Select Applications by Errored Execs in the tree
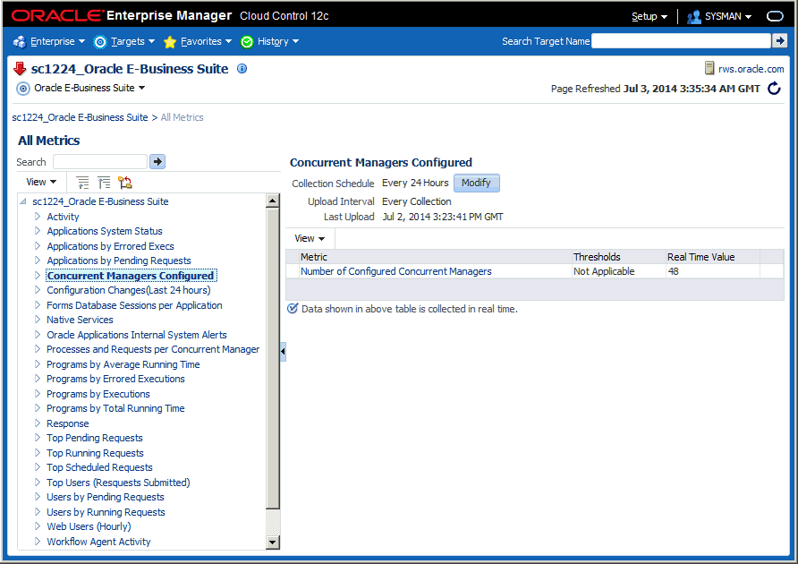This screenshot has height=564, width=798. [110, 246]
